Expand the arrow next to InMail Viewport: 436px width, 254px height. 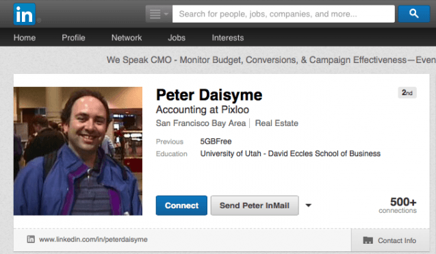[308, 205]
